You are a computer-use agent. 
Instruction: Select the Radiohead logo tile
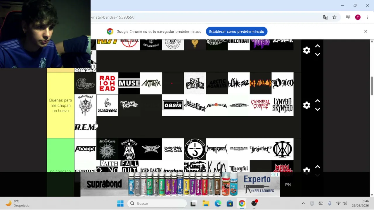[107, 83]
